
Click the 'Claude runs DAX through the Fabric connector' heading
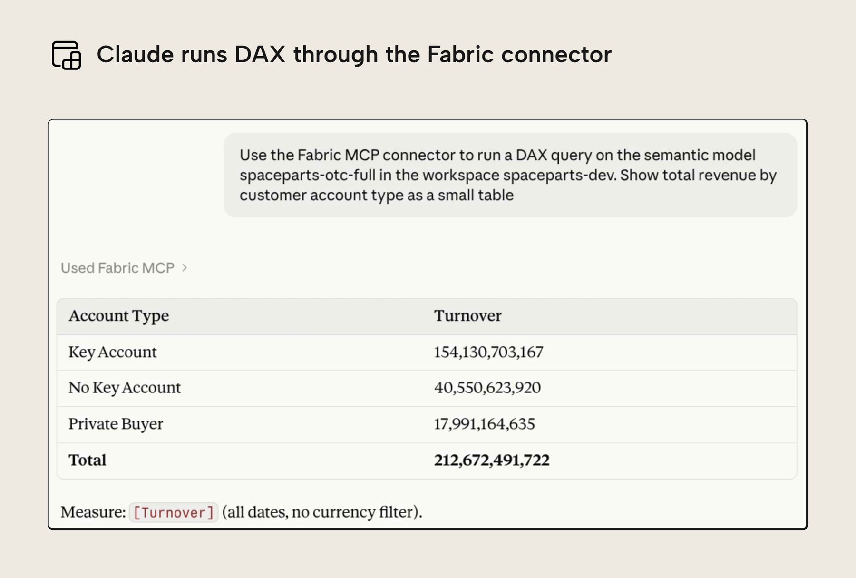(354, 54)
